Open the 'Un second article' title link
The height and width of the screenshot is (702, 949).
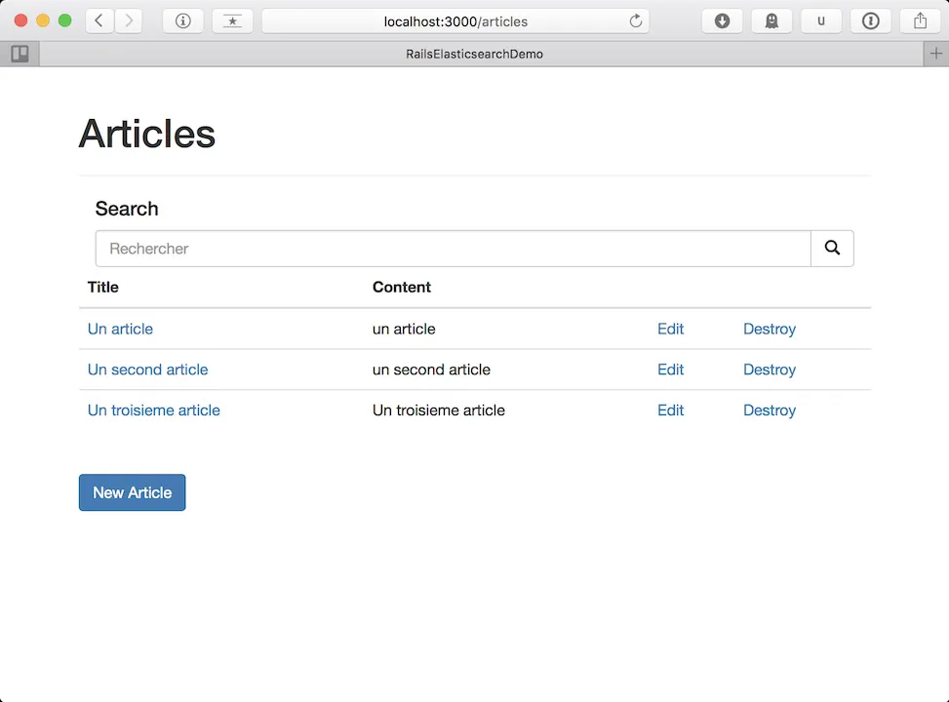(147, 370)
